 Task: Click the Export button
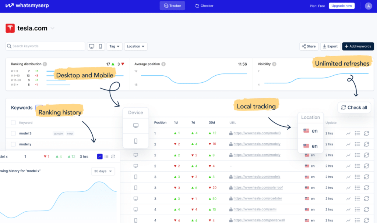(x=330, y=46)
